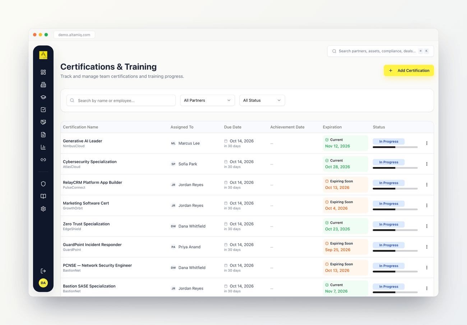The height and width of the screenshot is (325, 467).
Task: Open row menu for PCNSE Network Security Engineer
Action: coord(427,268)
